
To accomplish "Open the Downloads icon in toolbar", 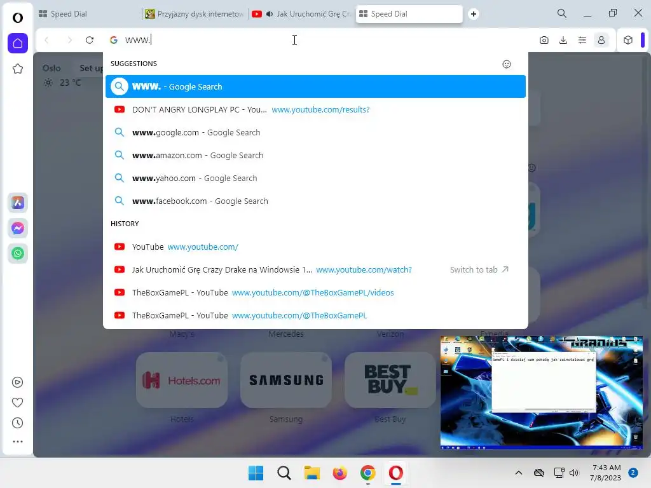I will point(563,40).
